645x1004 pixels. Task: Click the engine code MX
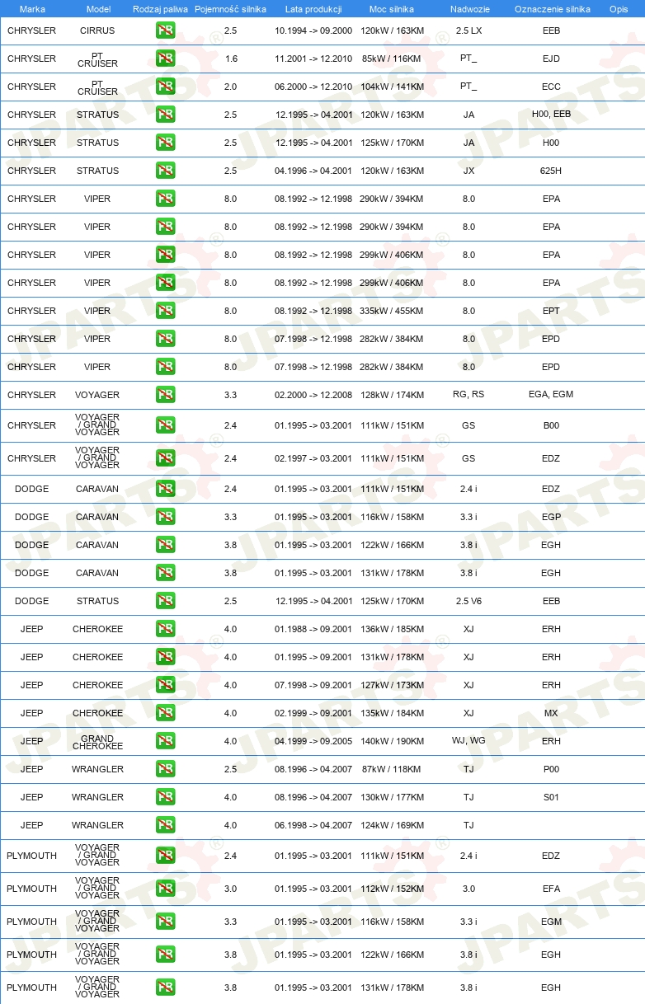click(551, 714)
